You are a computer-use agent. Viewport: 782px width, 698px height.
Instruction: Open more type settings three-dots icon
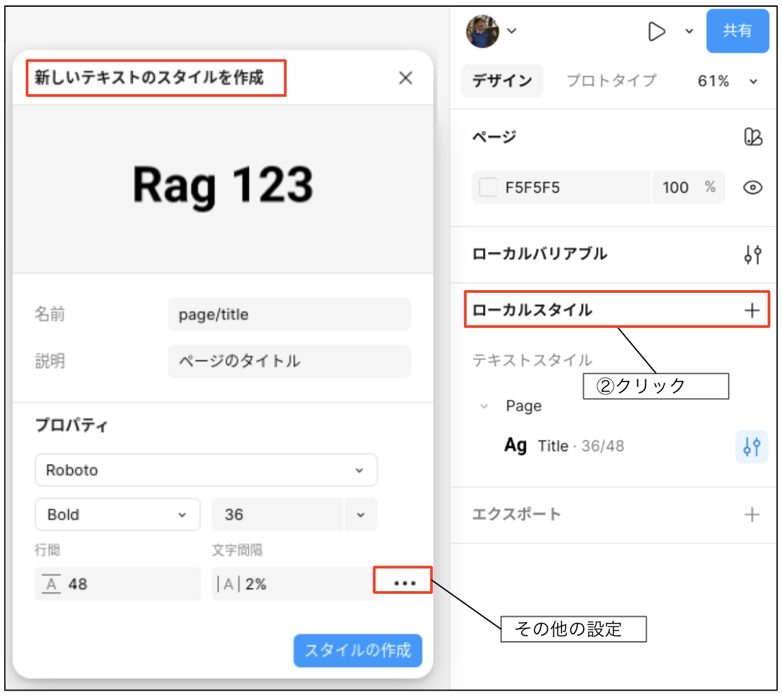click(404, 582)
